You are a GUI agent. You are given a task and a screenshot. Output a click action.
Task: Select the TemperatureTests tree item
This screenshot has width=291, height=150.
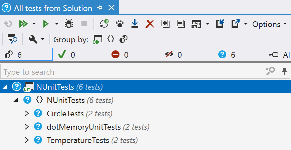pos(78,140)
